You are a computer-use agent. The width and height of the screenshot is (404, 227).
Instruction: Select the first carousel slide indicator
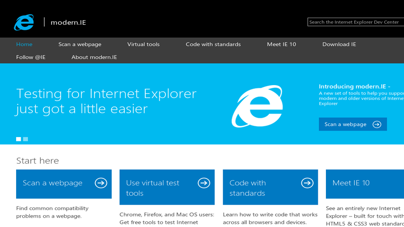coord(18,139)
